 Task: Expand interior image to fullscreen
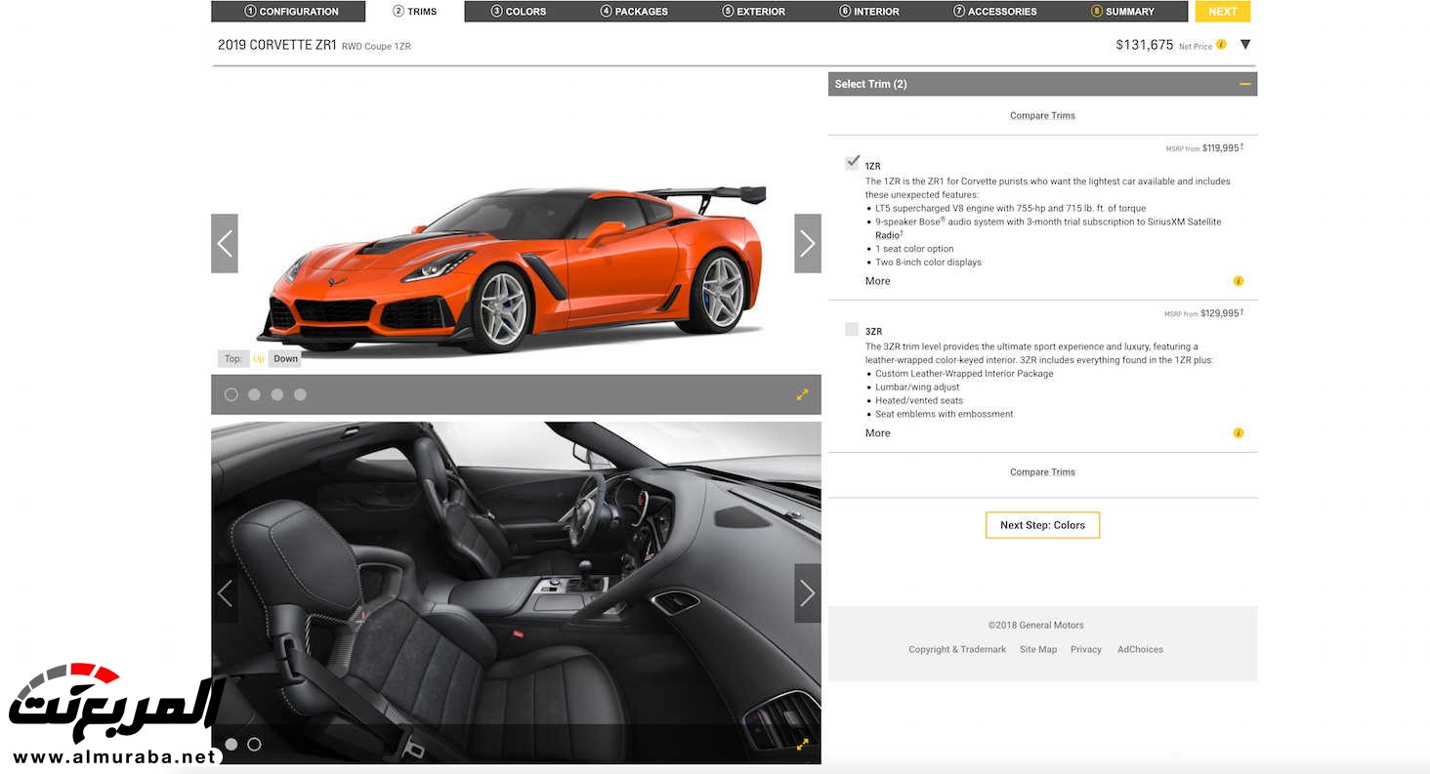click(802, 744)
